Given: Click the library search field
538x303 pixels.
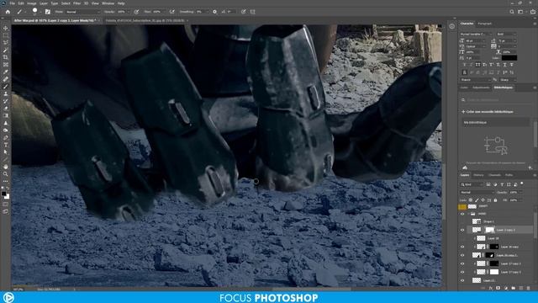Looking at the screenshot, I should click(x=497, y=99).
